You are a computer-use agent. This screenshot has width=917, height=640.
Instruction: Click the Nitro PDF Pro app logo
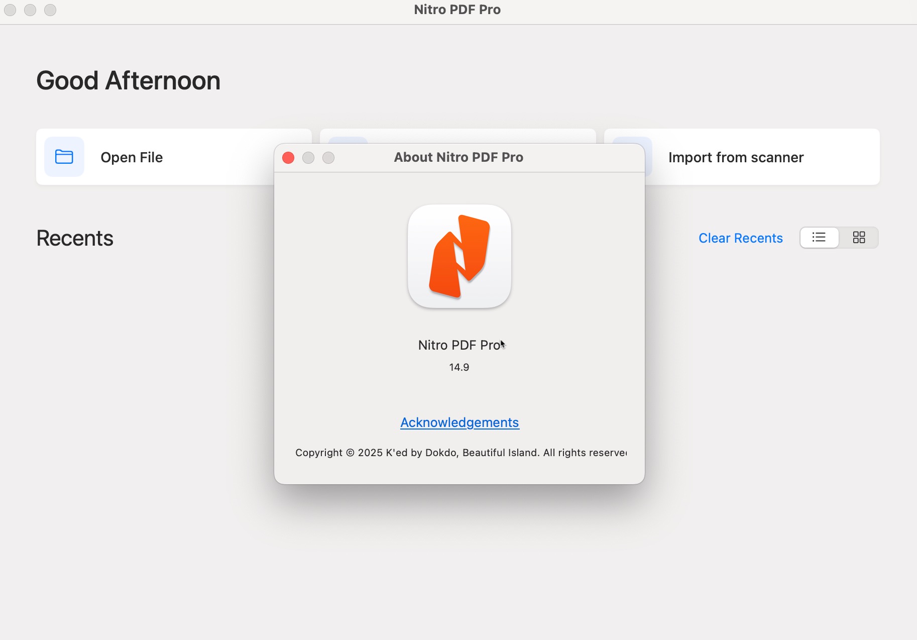460,256
